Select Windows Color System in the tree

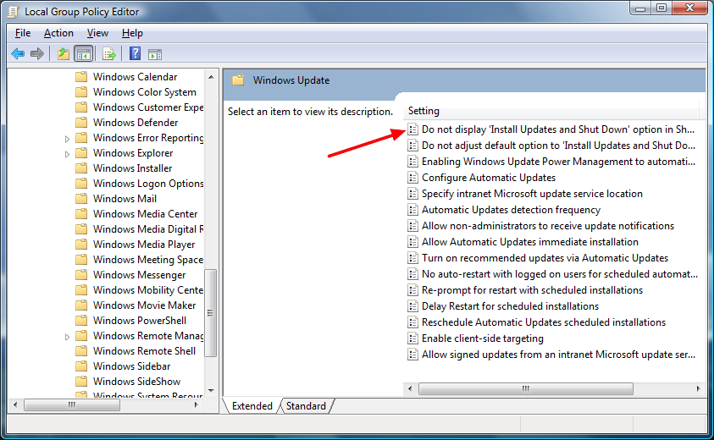coord(145,92)
